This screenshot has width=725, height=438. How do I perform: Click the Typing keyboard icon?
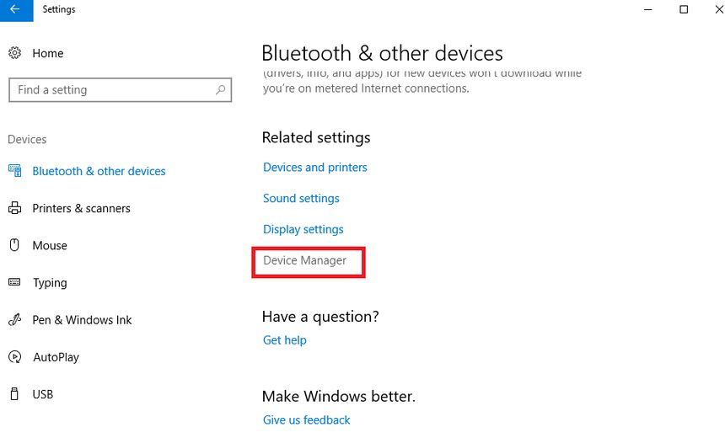(x=14, y=282)
